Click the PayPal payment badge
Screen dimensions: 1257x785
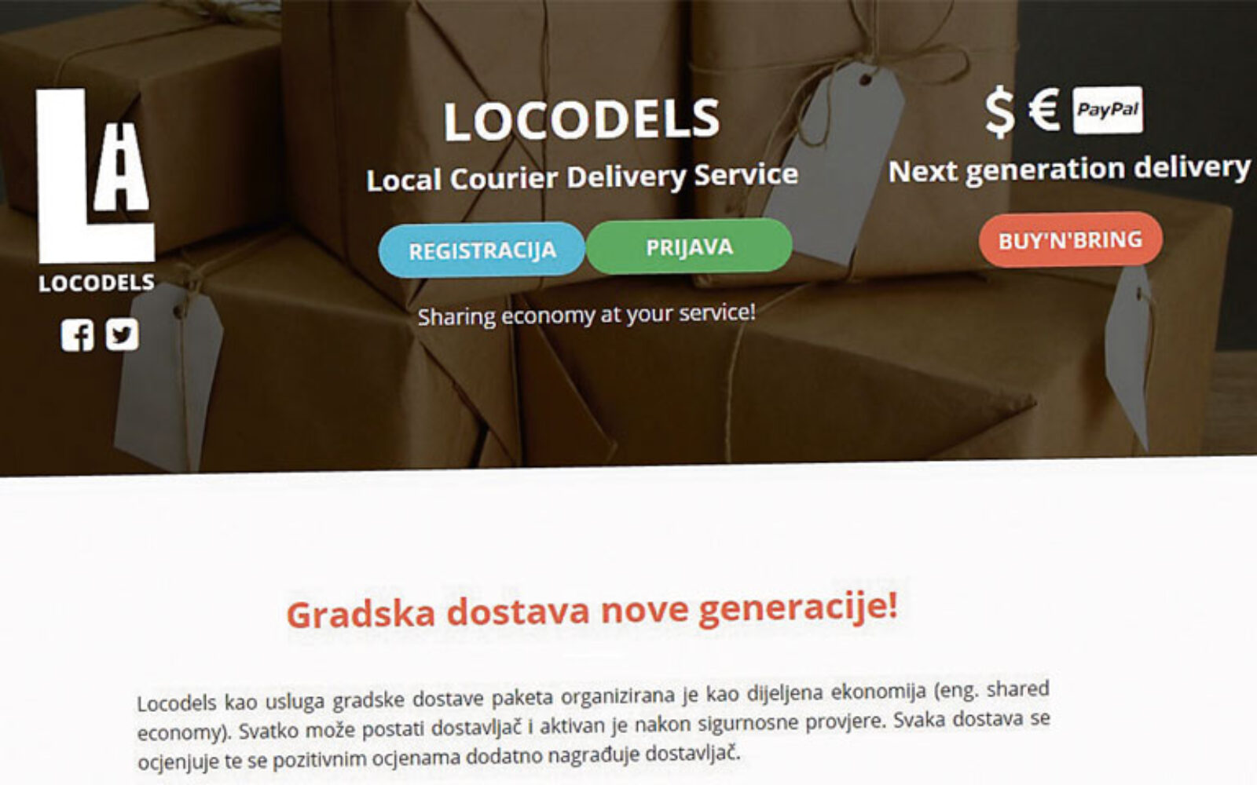coord(1108,110)
